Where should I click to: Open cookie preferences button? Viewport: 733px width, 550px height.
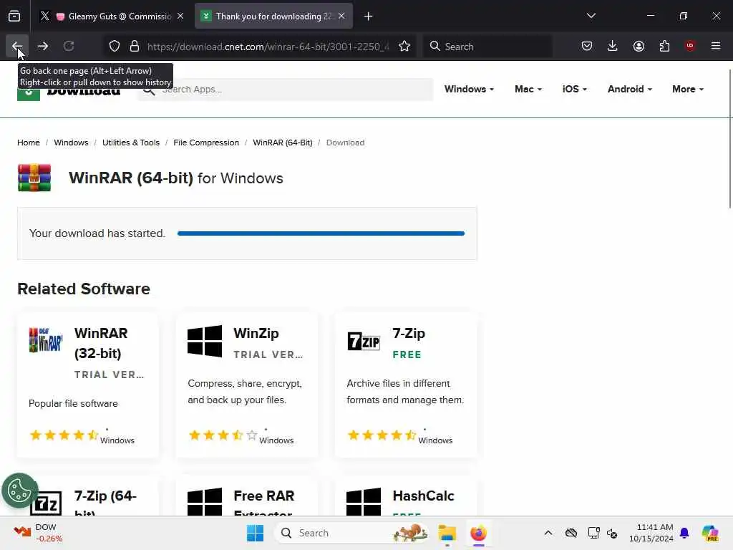[x=19, y=491]
